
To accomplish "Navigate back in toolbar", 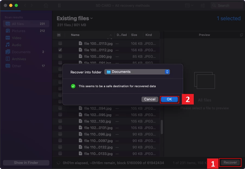I will (25, 5).
